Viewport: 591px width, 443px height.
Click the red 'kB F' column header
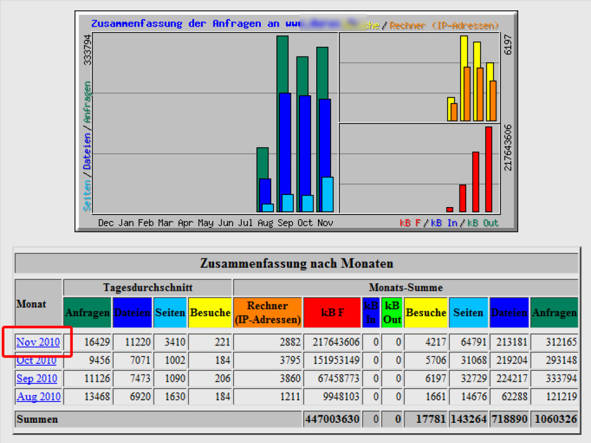332,313
